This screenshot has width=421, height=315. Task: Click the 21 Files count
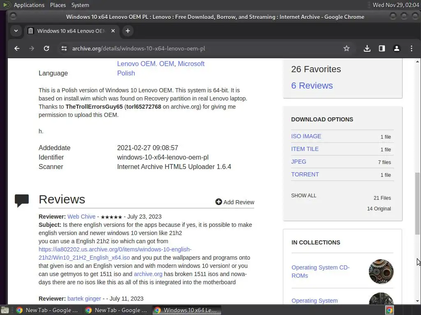click(382, 198)
